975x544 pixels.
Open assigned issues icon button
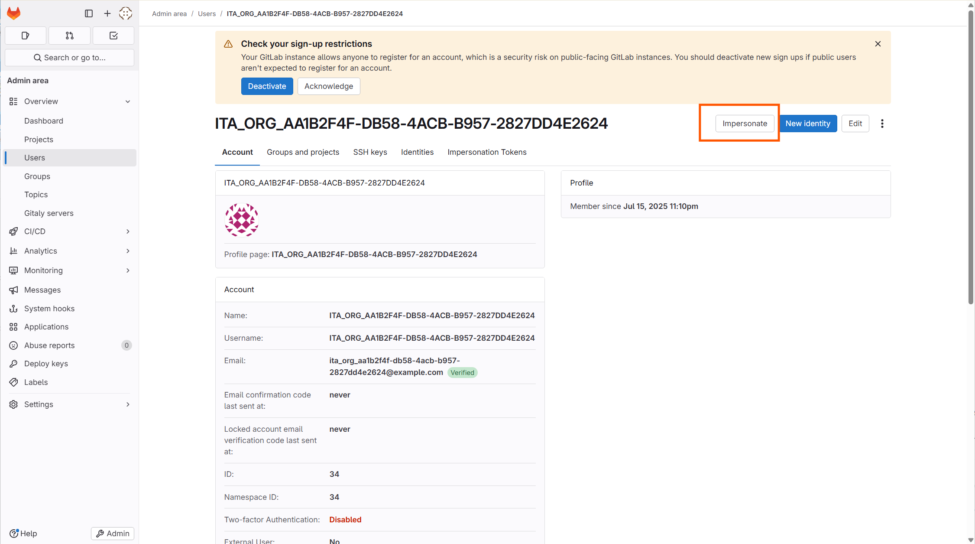[26, 36]
